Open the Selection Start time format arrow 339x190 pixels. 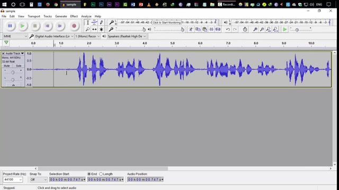84,179
